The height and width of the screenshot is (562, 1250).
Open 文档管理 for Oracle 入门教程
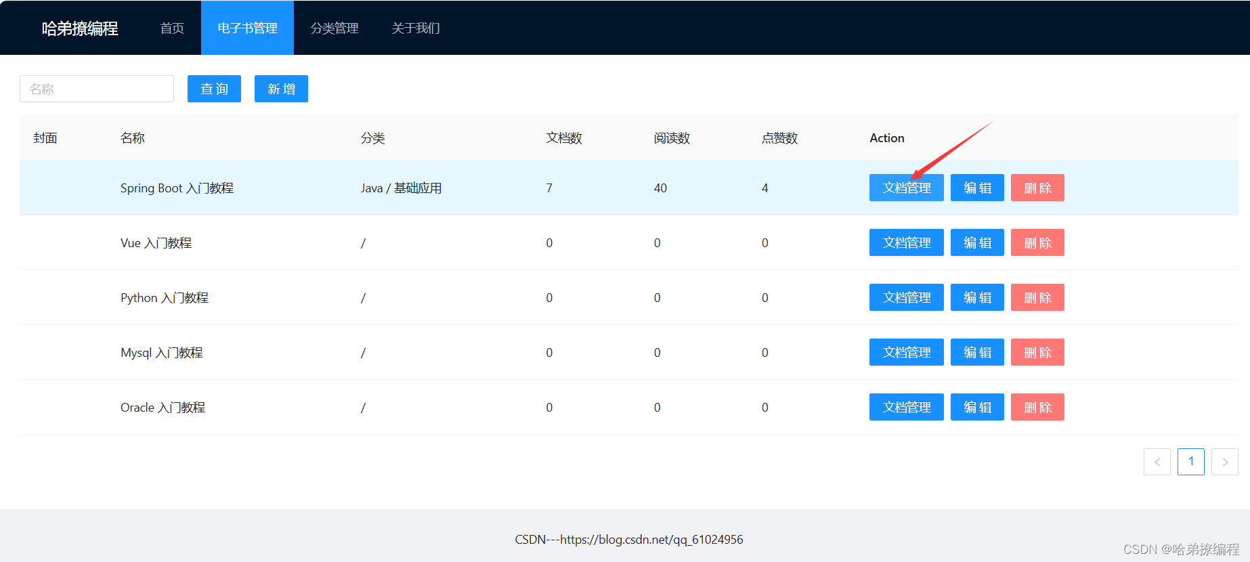[907, 407]
